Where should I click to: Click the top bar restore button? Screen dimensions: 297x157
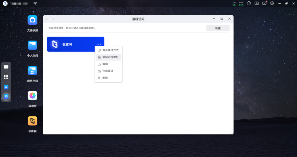(286, 3)
